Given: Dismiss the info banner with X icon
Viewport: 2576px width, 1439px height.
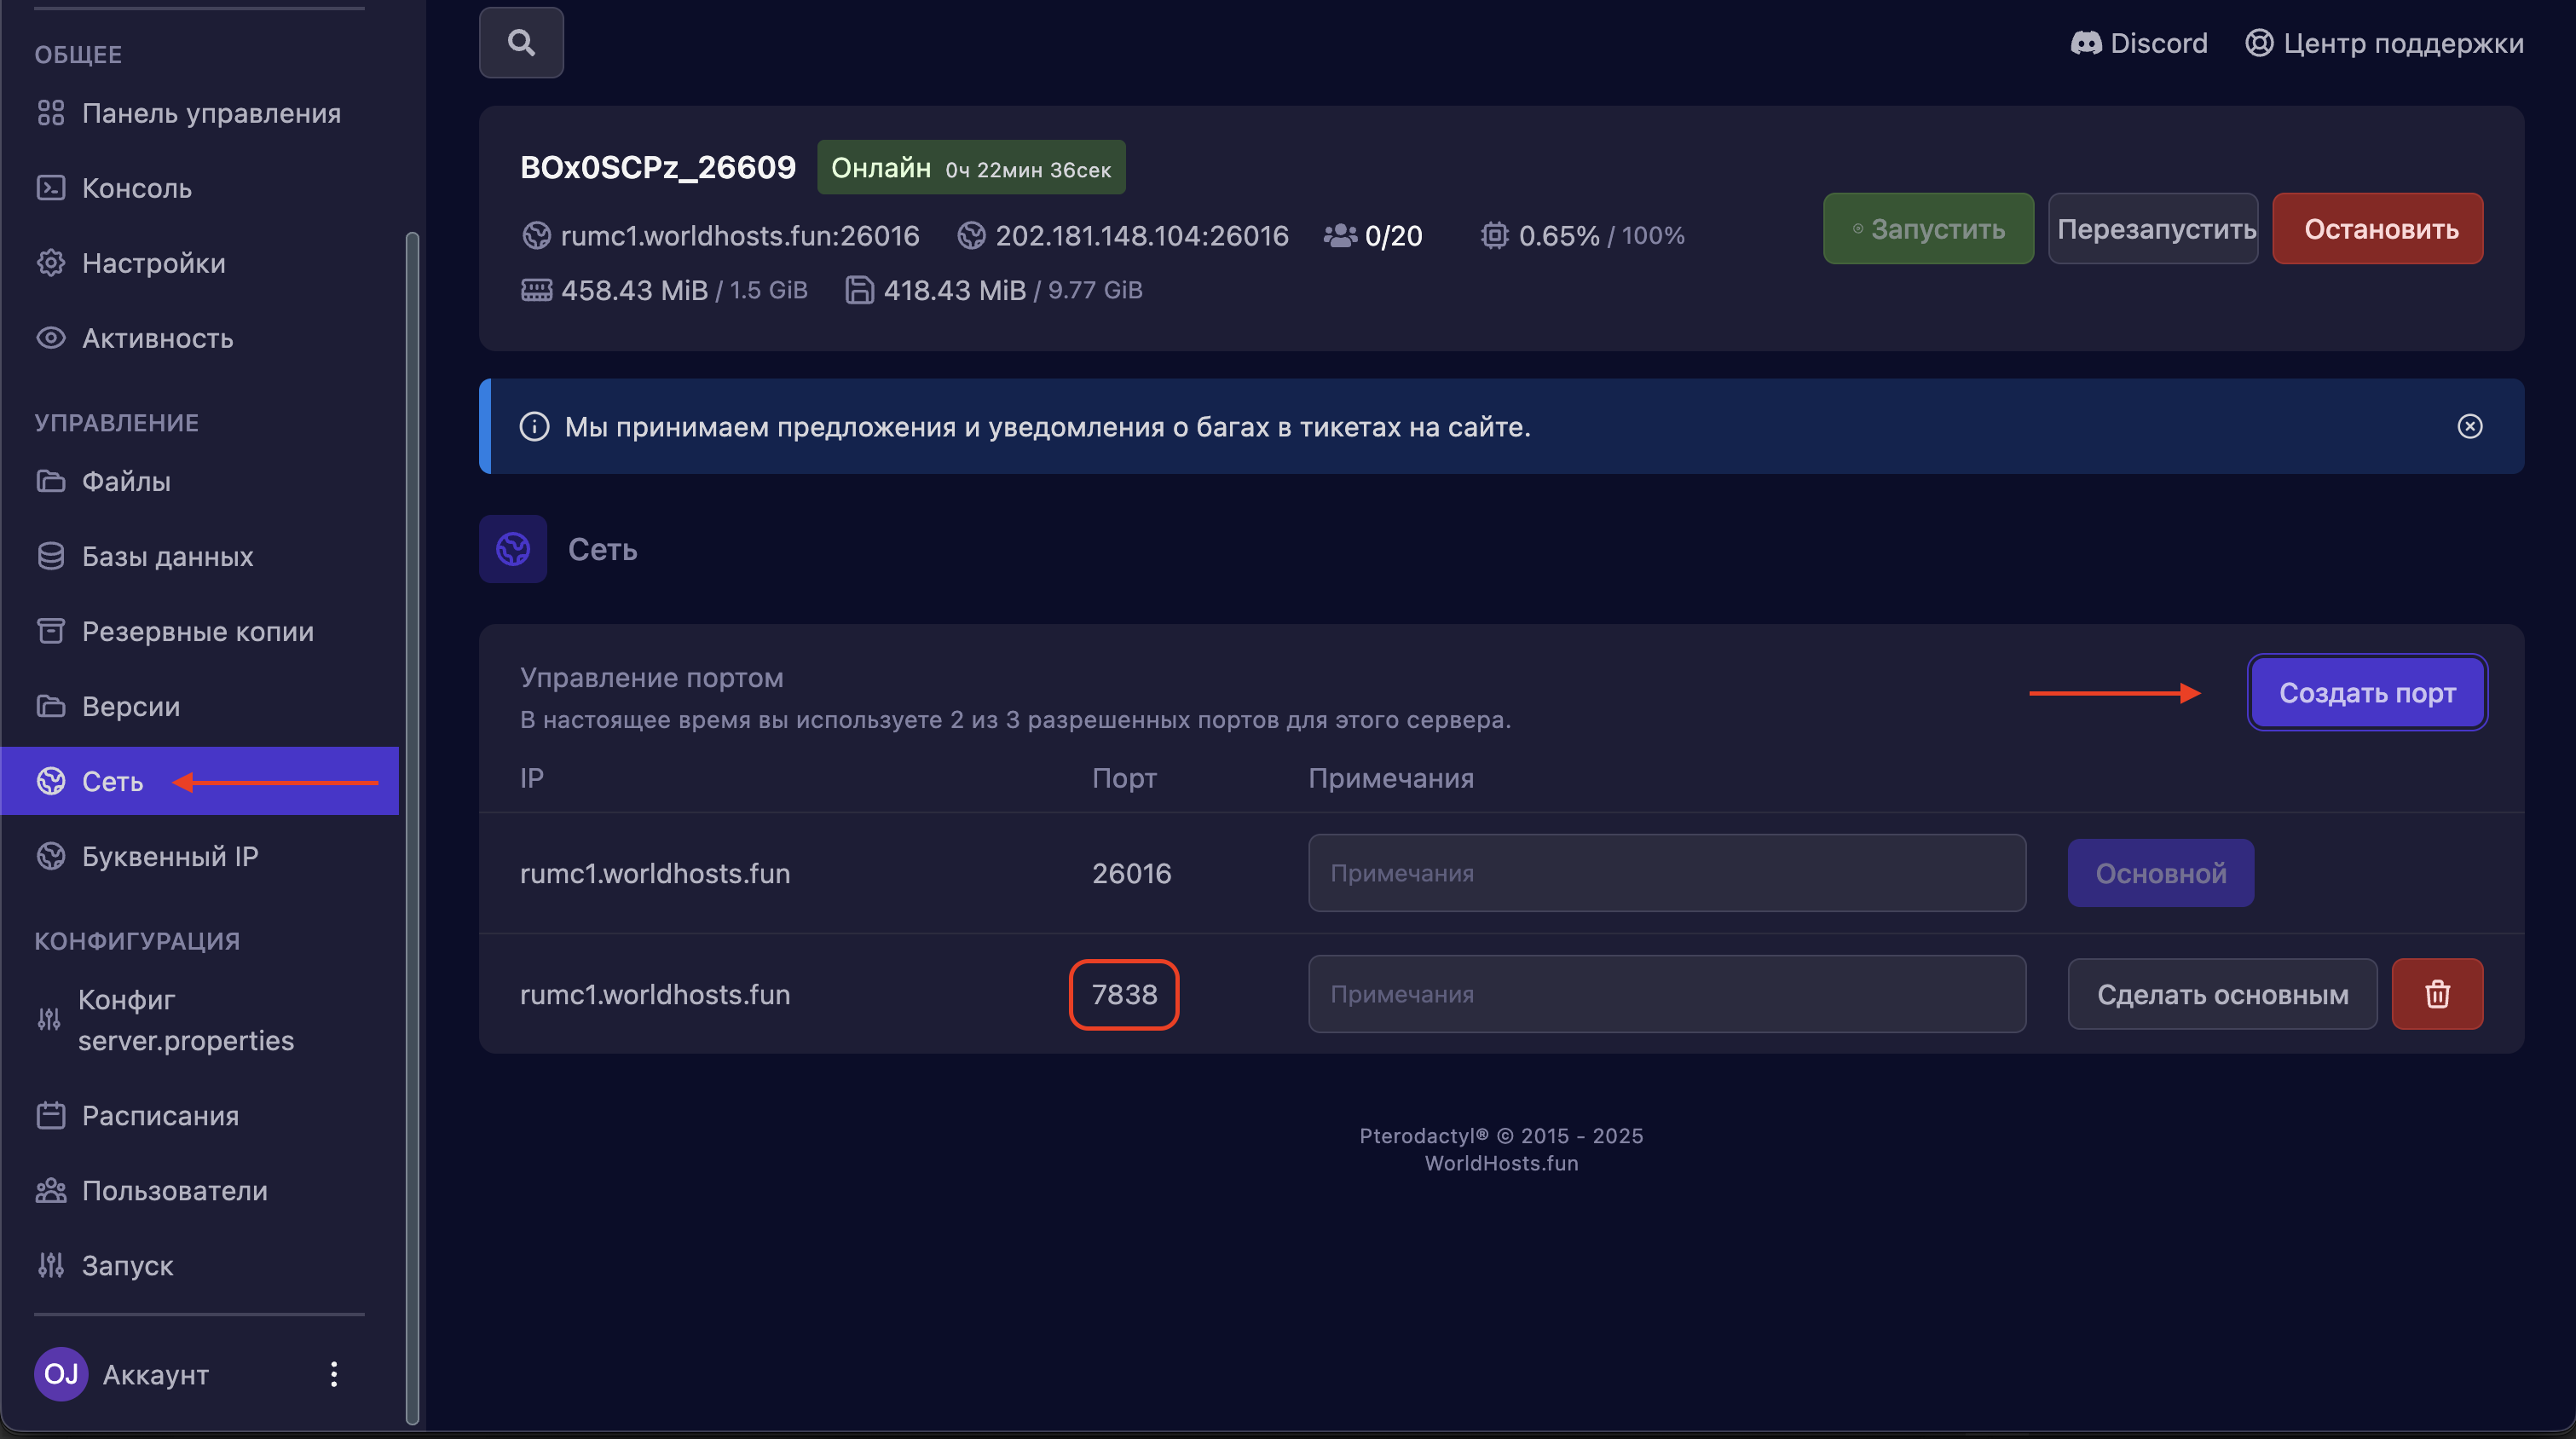Looking at the screenshot, I should [x=2469, y=427].
